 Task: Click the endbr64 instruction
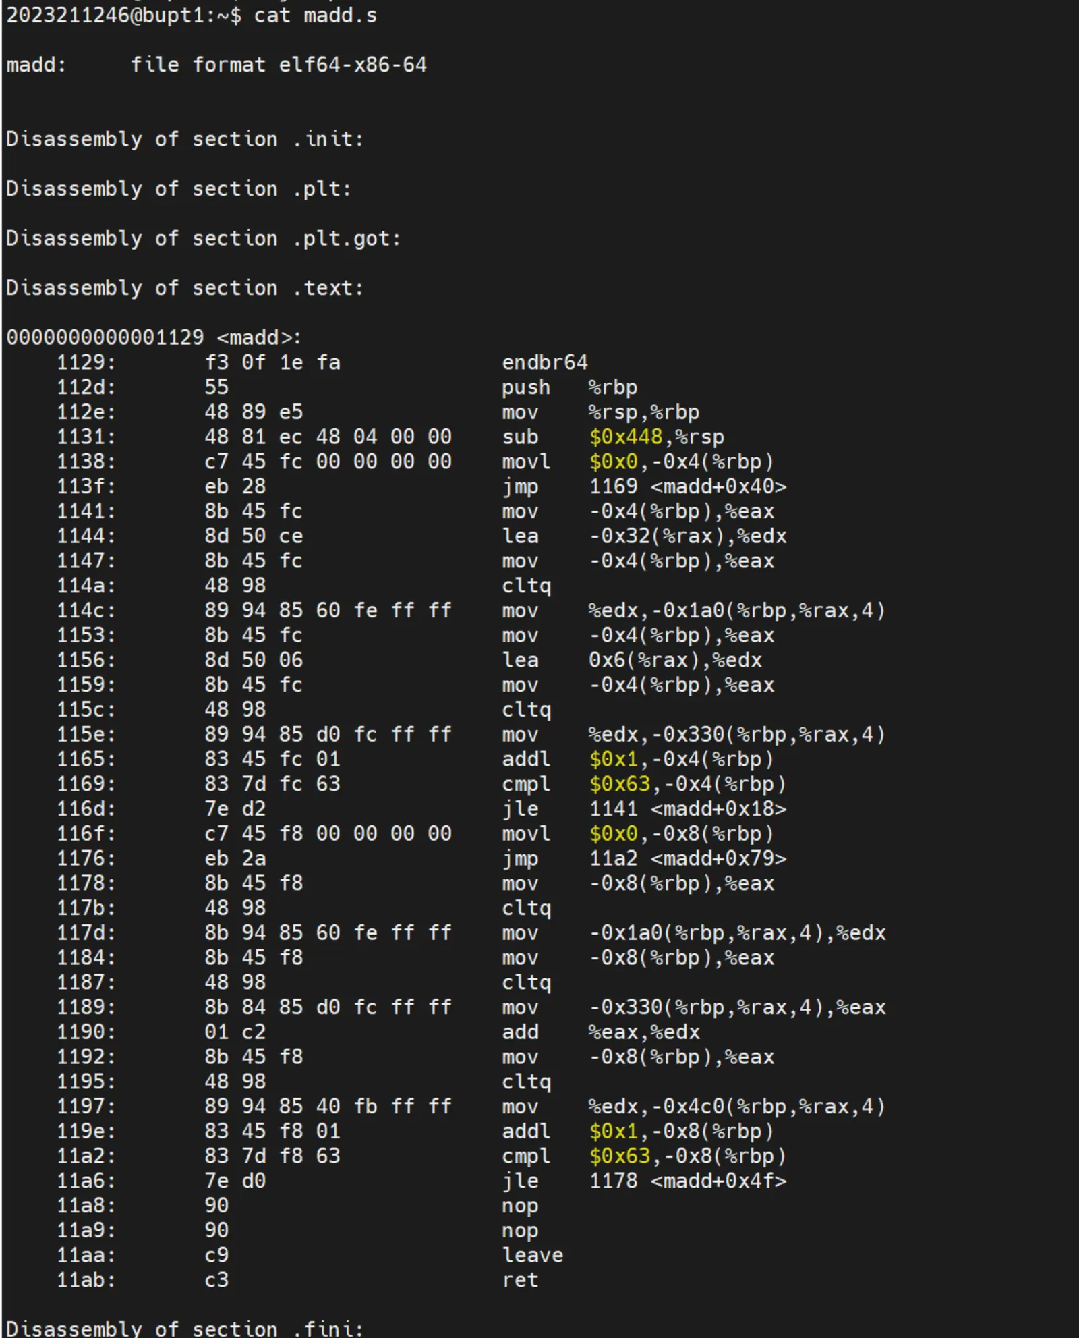[544, 362]
